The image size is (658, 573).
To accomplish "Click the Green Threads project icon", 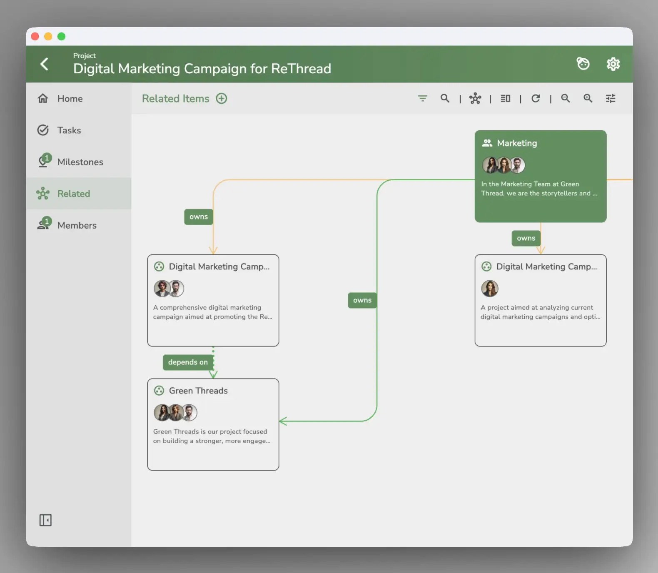I will 159,391.
